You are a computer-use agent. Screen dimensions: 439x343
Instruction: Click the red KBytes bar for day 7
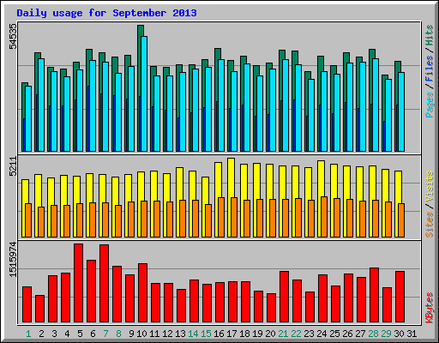click(105, 283)
